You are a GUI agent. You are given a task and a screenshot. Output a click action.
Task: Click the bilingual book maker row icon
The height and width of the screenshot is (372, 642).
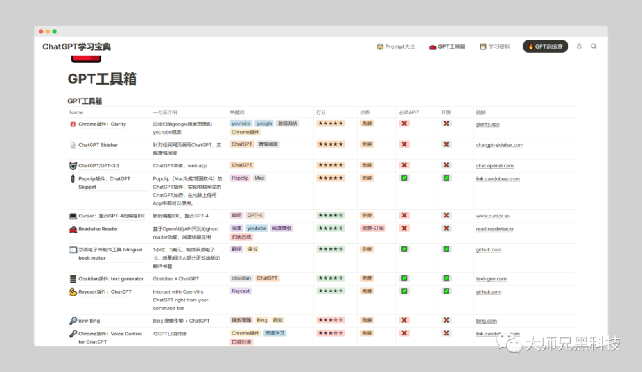(73, 249)
